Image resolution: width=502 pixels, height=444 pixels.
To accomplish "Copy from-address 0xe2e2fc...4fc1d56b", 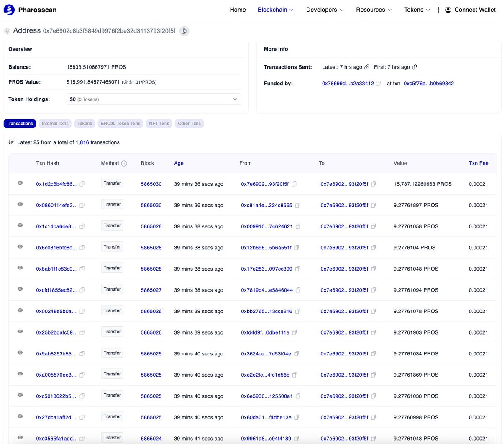I will [295, 375].
